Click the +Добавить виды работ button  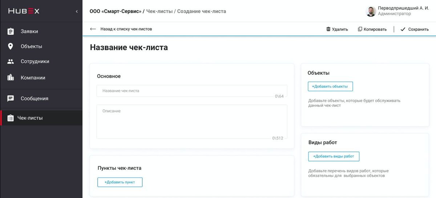334,156
